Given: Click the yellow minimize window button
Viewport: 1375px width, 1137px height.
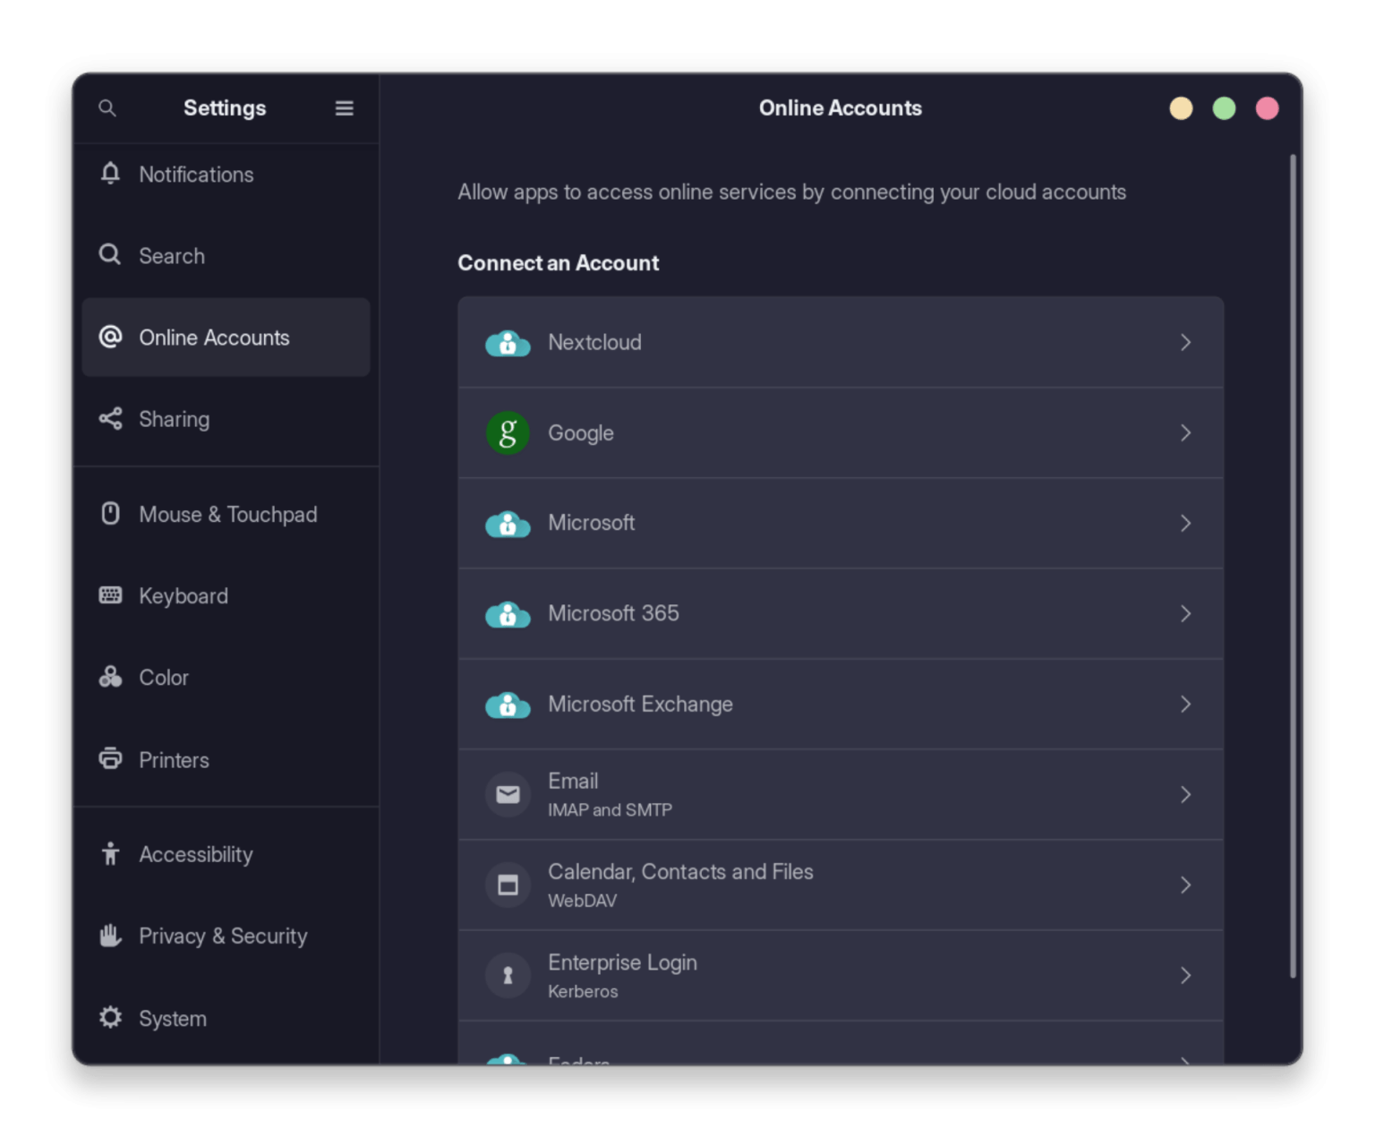Looking at the screenshot, I should [x=1181, y=108].
